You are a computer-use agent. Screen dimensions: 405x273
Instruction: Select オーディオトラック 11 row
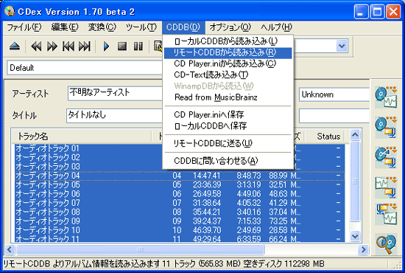[x=180, y=238]
